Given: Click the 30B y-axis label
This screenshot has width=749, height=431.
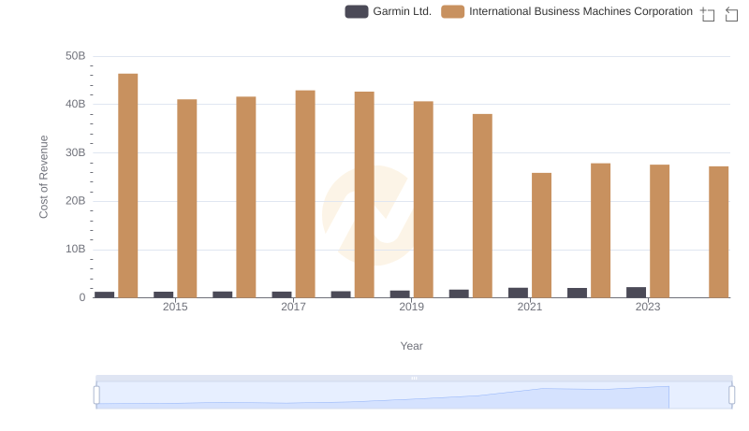Looking at the screenshot, I should click(76, 152).
